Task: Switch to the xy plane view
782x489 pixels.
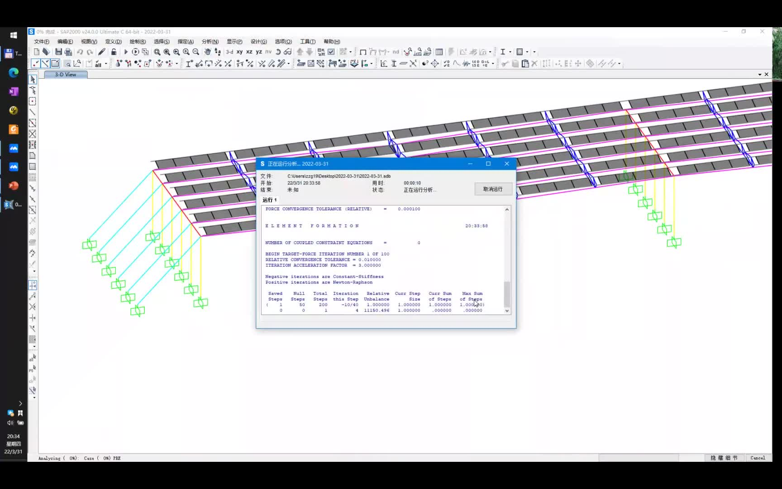Action: pyautogui.click(x=239, y=52)
